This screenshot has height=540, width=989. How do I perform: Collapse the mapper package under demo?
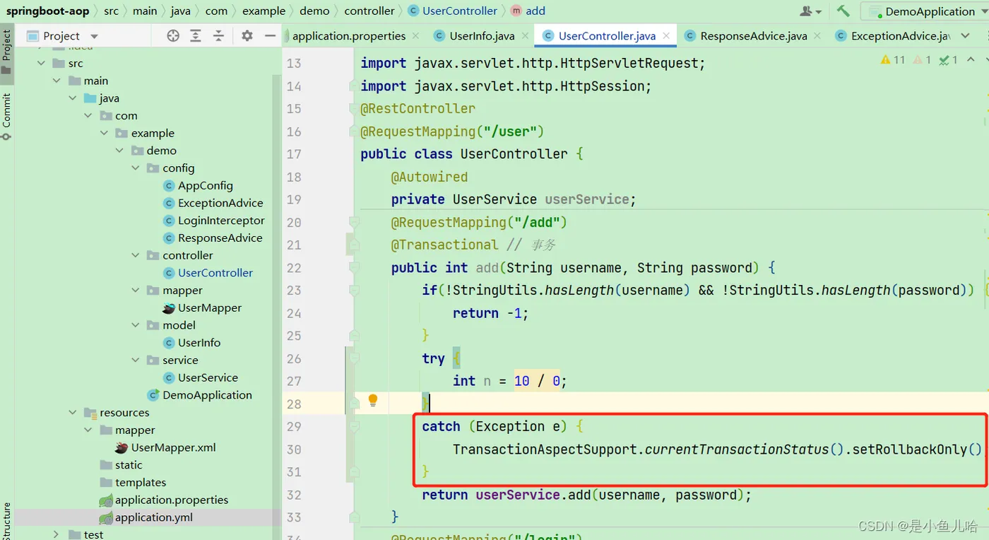click(x=136, y=290)
